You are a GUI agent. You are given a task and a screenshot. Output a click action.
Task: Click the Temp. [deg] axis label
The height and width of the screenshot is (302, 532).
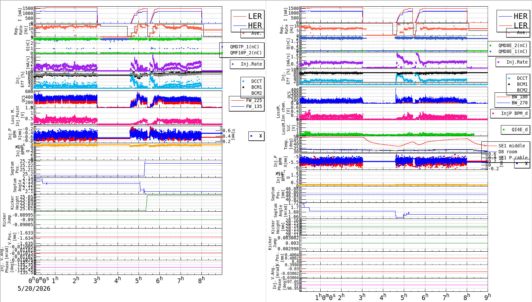(x=289, y=144)
